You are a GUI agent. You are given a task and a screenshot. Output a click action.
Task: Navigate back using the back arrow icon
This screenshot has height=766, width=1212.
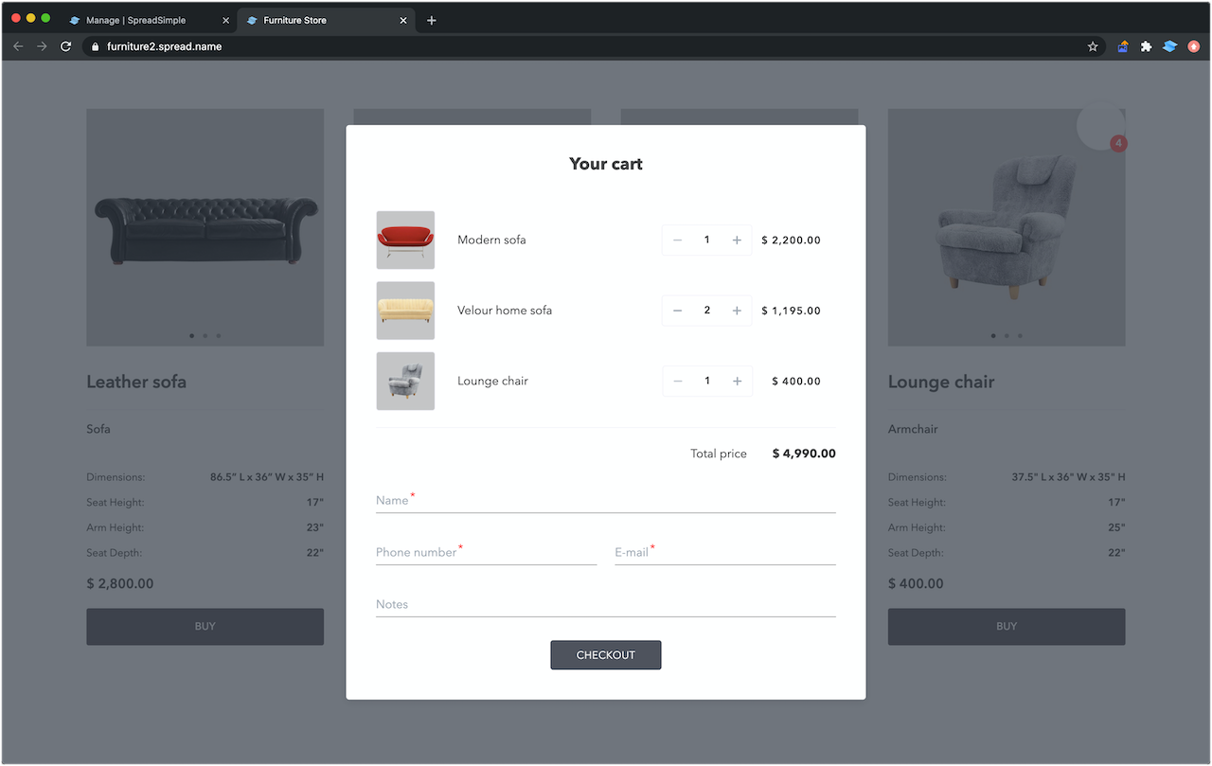pos(18,45)
